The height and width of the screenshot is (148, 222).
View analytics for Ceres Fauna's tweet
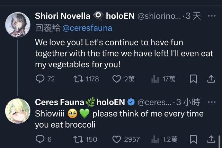click(155, 139)
